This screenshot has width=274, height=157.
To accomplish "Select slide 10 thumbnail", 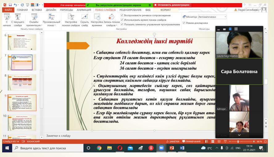I will point(22,123).
